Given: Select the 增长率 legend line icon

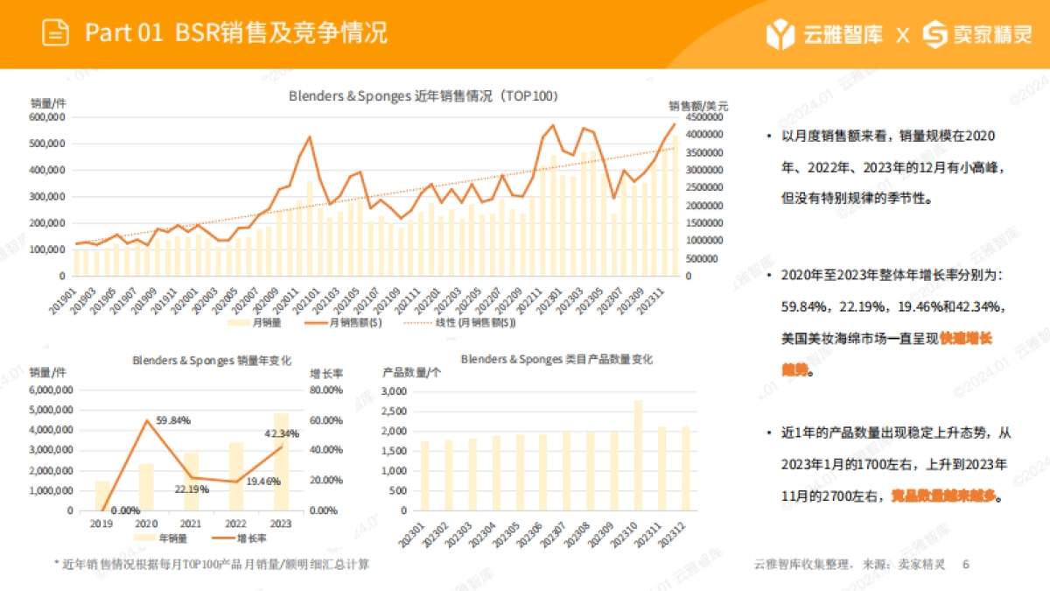Looking at the screenshot, I should pyautogui.click(x=224, y=537).
